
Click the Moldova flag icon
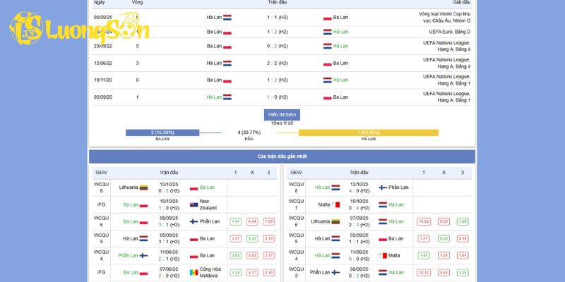click(194, 272)
